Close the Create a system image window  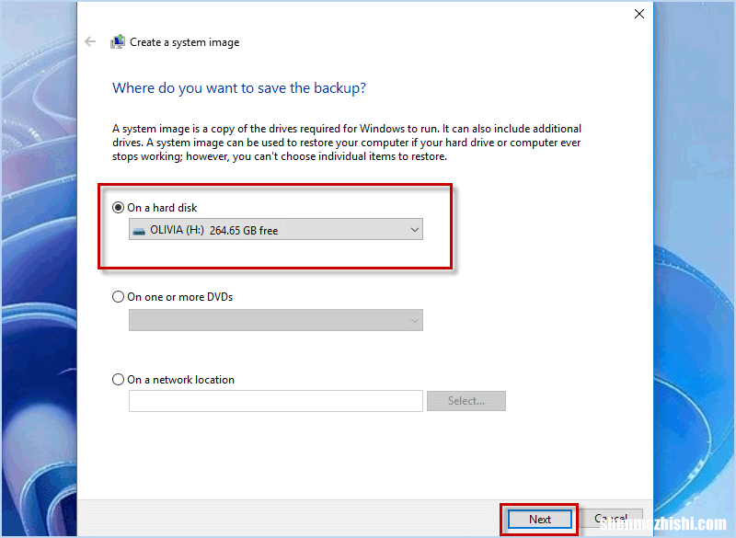click(639, 14)
